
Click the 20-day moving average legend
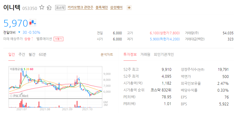pyautogui.click(x=28, y=69)
